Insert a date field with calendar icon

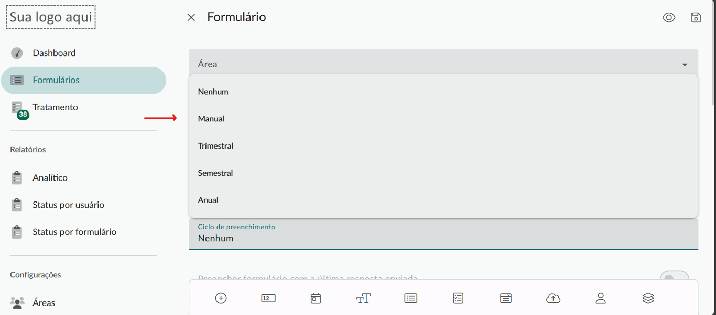316,298
